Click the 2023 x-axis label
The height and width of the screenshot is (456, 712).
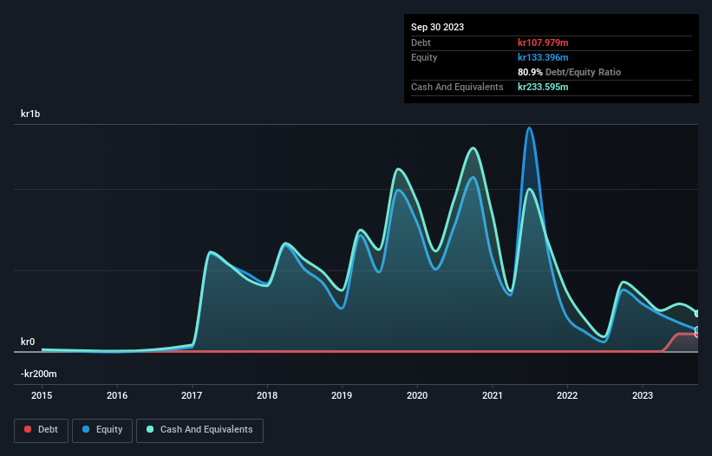click(643, 395)
